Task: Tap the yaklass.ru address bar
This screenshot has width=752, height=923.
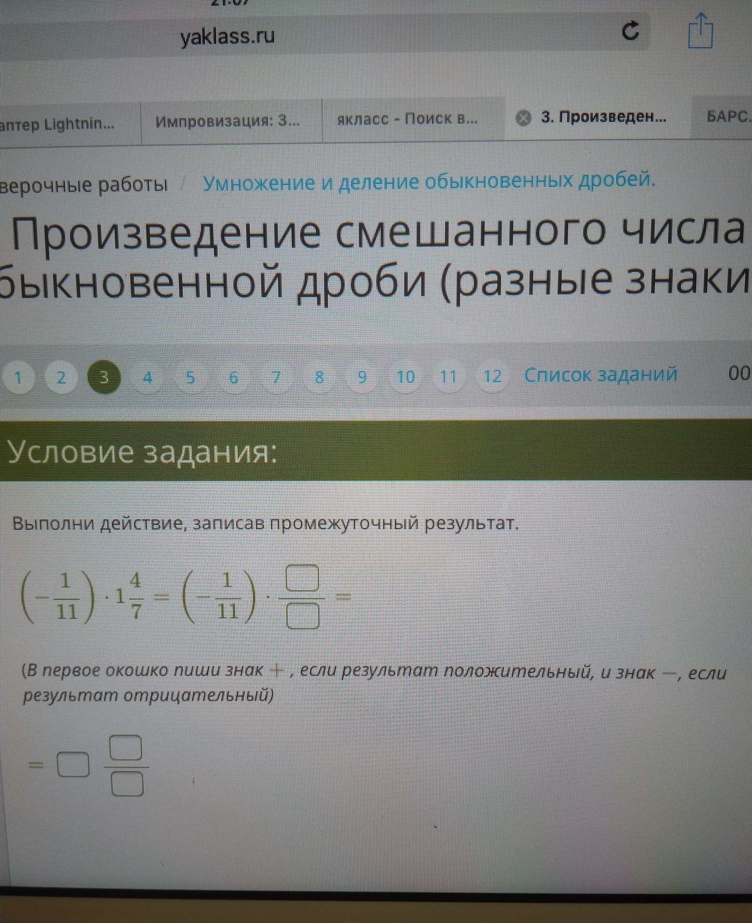Action: pyautogui.click(x=227, y=36)
